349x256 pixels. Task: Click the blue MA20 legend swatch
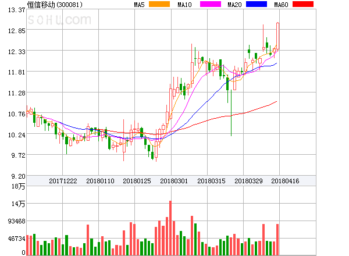[x=257, y=4]
